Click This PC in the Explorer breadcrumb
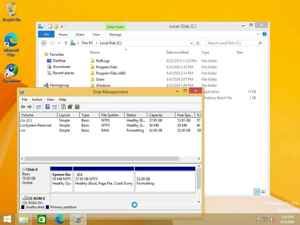Viewport: 300px width, 225px height. (87, 43)
